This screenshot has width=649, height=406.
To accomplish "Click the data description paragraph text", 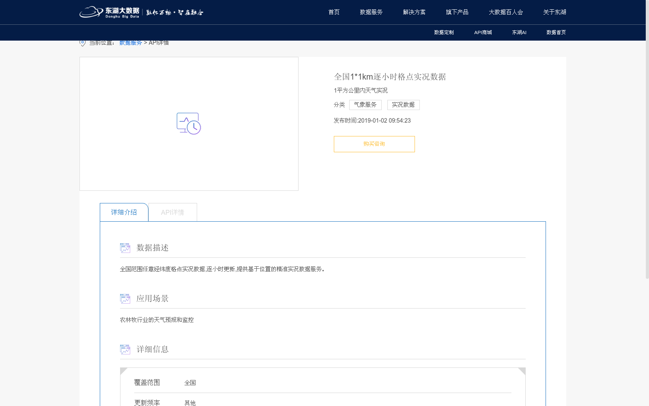I will point(222,269).
